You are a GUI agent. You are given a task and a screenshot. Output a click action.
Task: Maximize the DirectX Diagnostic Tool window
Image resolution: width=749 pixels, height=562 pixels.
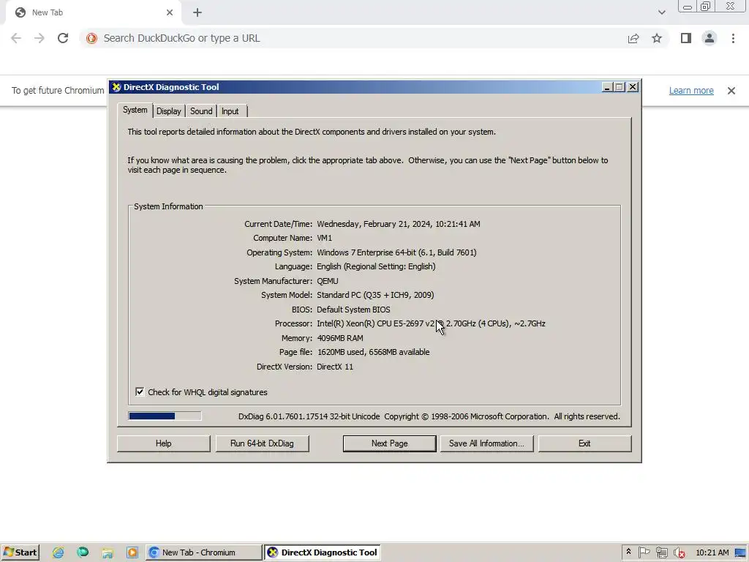pyautogui.click(x=619, y=87)
